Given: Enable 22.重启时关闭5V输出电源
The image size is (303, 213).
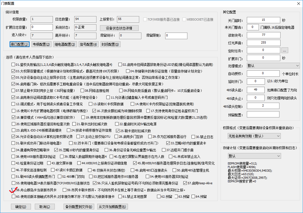Looking at the screenshot, I should click(117, 124).
